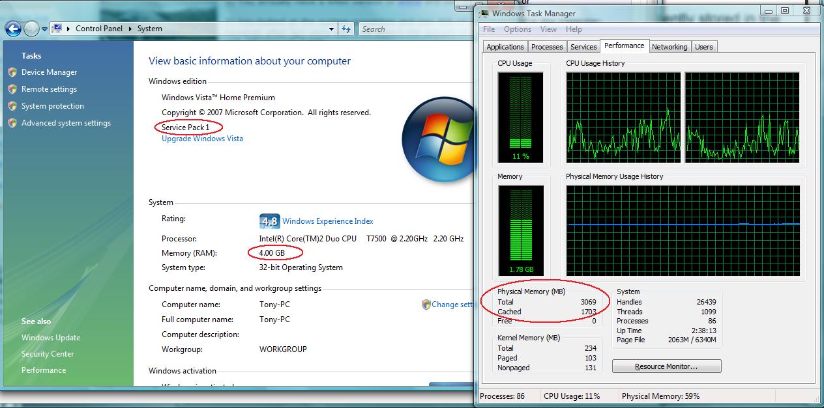Click the Change settings link

point(452,305)
